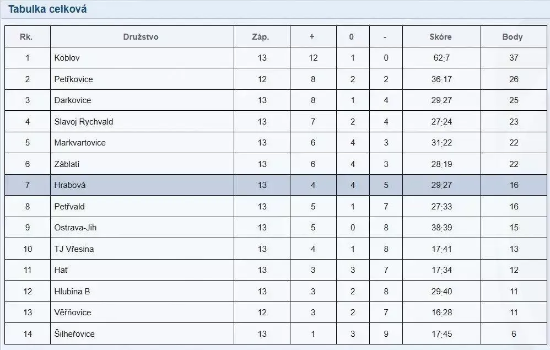Select TJ Vřesina in the table
Image resolution: width=550 pixels, height=350 pixels.
click(74, 249)
